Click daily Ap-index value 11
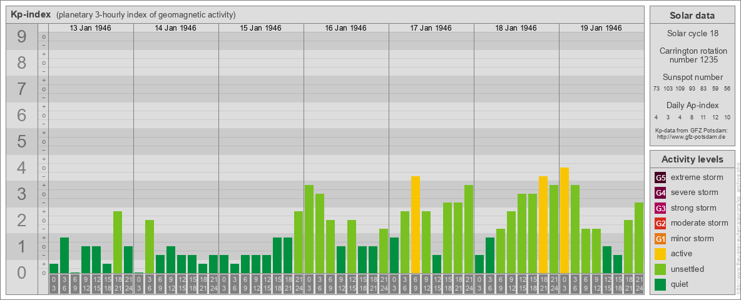 point(703,117)
